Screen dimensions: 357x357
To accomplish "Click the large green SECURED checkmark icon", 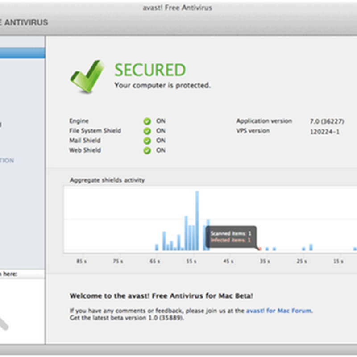I will [87, 76].
